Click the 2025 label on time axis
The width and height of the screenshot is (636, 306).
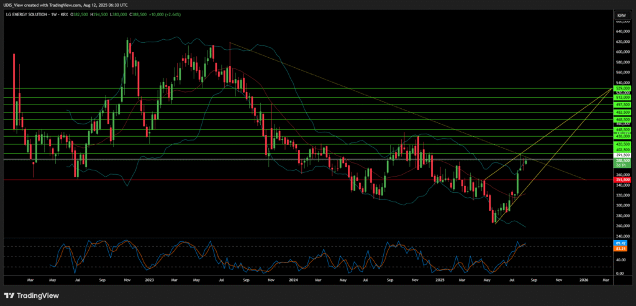pos(439,280)
